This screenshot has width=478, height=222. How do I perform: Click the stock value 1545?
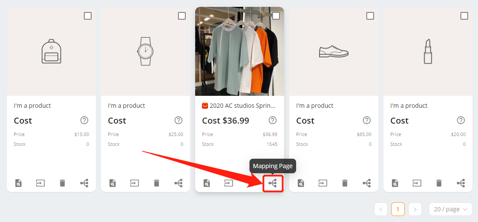[x=272, y=144]
